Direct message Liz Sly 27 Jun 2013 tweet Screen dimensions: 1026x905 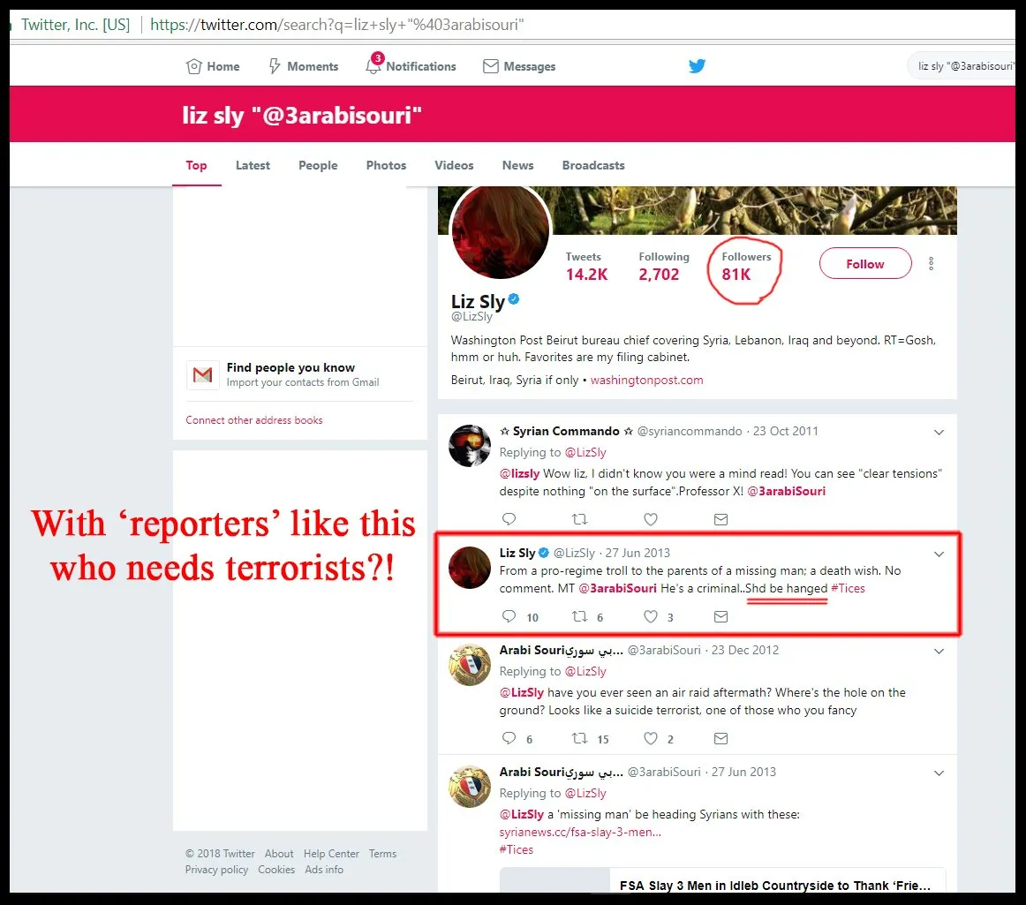(721, 616)
